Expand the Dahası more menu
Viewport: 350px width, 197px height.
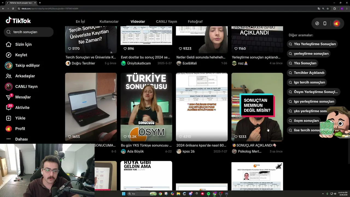point(17,139)
